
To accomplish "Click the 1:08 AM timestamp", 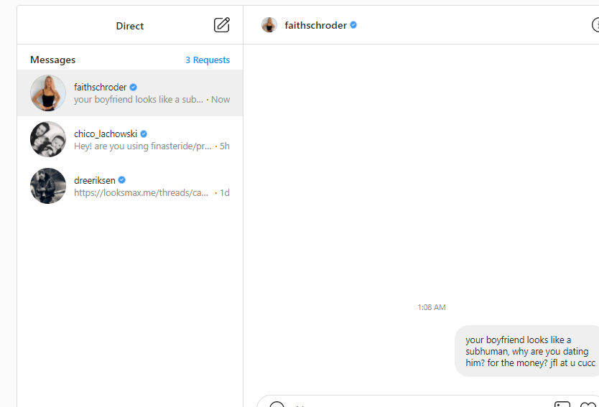I will click(432, 307).
